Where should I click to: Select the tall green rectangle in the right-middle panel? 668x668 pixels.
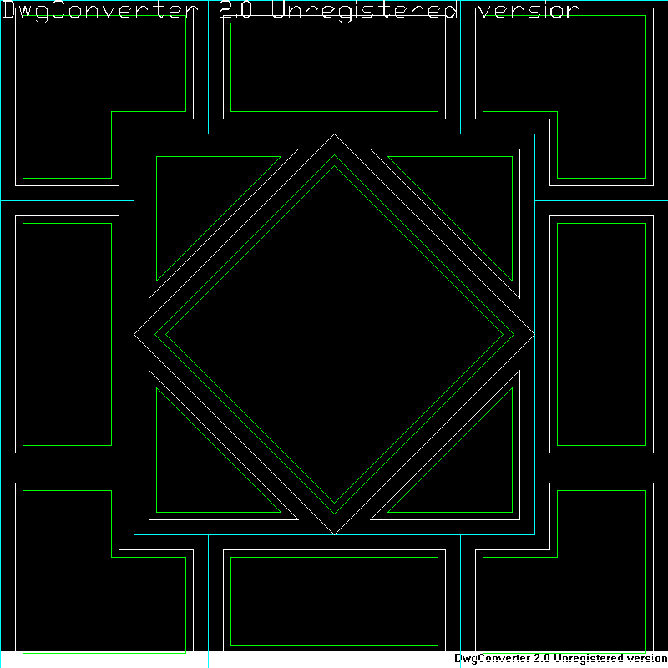[601, 335]
